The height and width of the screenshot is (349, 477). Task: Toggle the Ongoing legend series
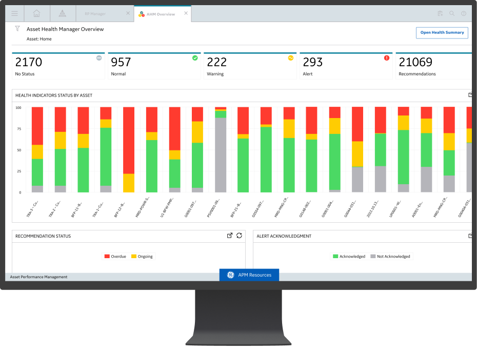pyautogui.click(x=142, y=256)
